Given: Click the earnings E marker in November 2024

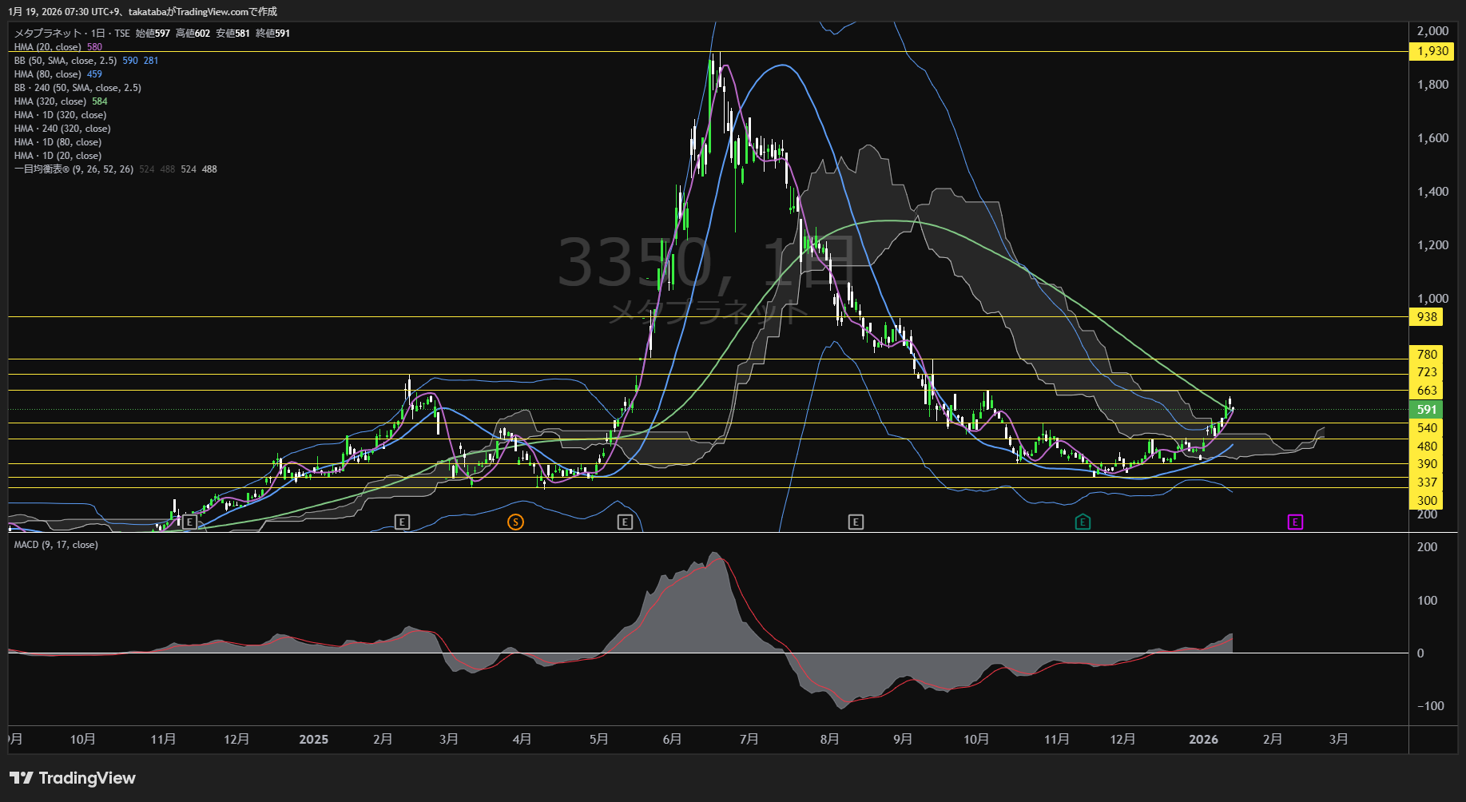Looking at the screenshot, I should pyautogui.click(x=189, y=522).
